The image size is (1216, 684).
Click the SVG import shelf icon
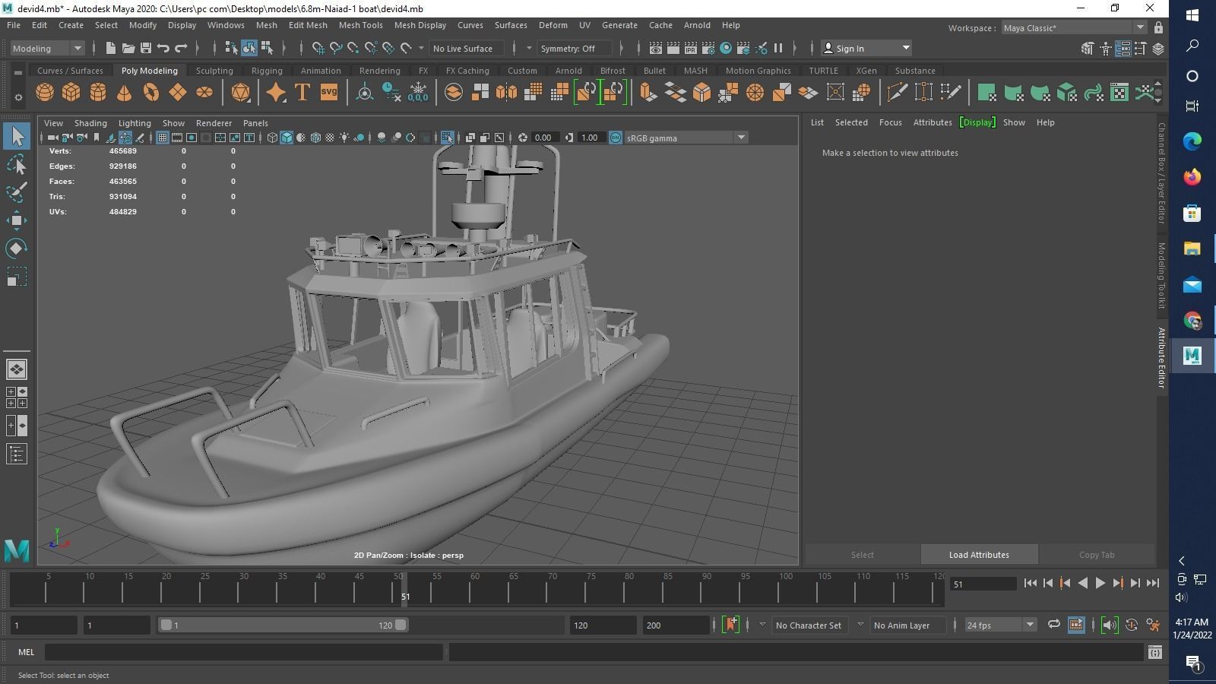point(328,93)
